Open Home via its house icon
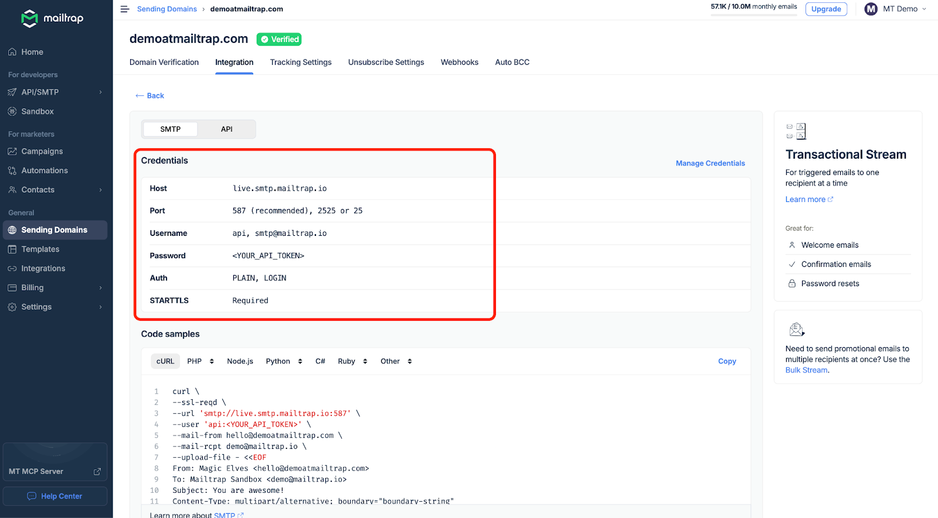The image size is (938, 518). (12, 52)
